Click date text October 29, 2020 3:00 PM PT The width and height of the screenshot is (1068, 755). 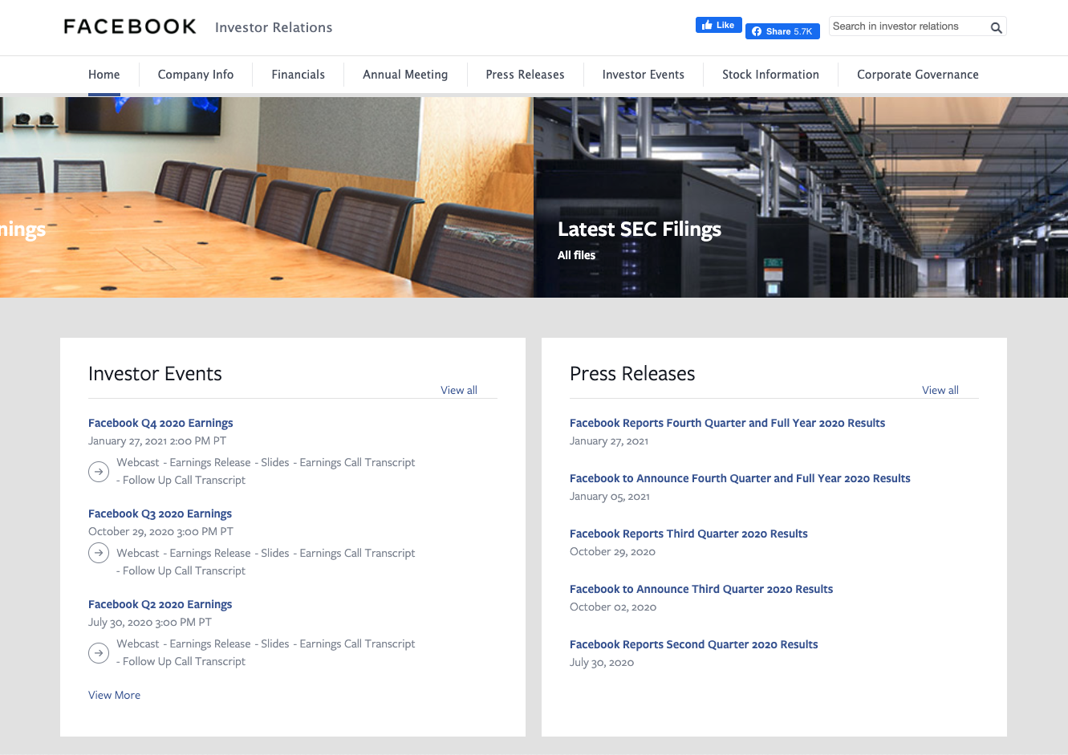[x=160, y=531]
